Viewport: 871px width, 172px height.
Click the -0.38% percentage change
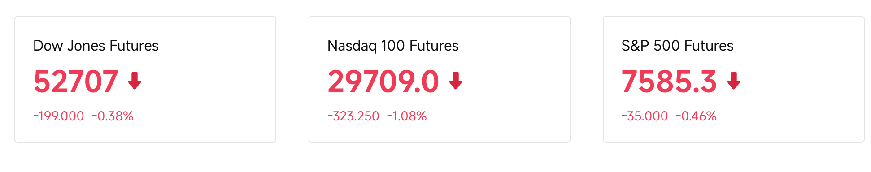[x=113, y=116]
